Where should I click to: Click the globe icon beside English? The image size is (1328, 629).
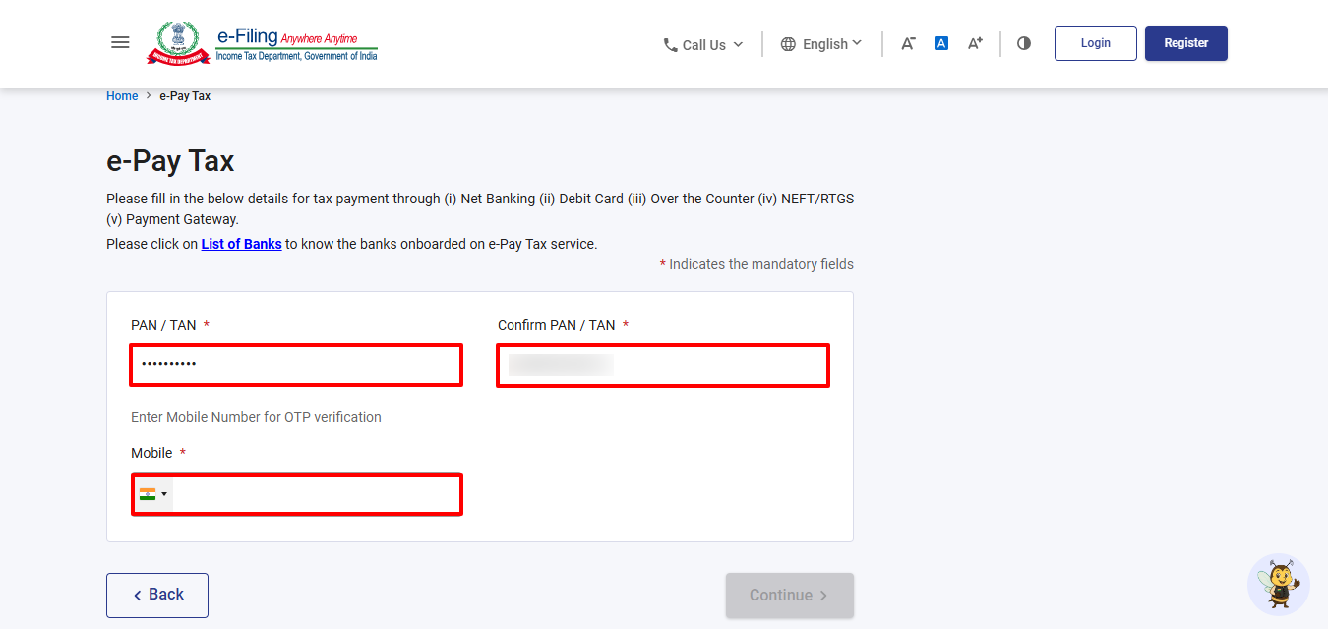click(788, 44)
